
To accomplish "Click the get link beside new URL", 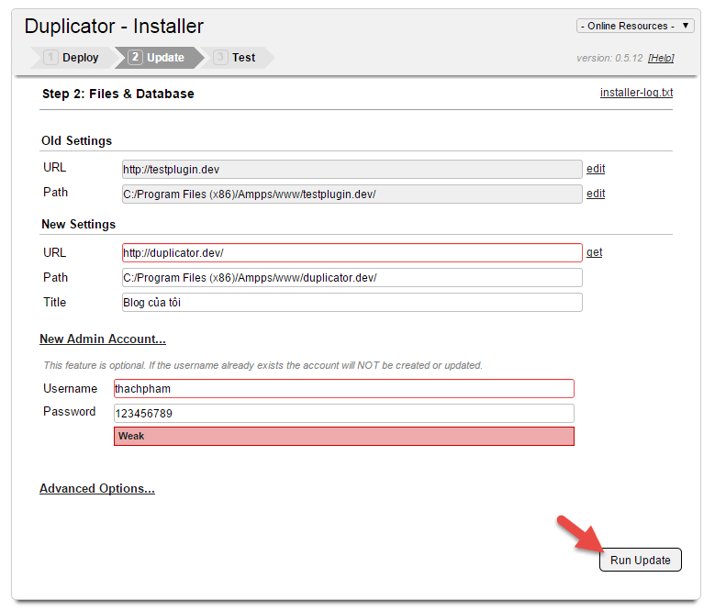I will coord(594,252).
